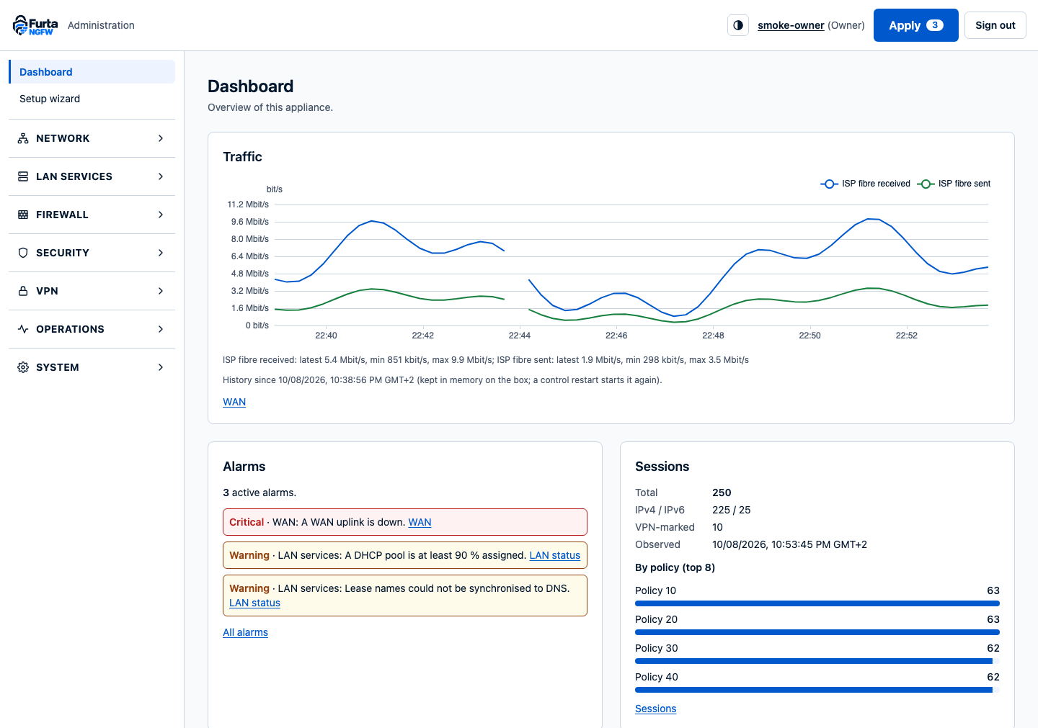Open LAN status link in DNS lease warning

tap(254, 603)
